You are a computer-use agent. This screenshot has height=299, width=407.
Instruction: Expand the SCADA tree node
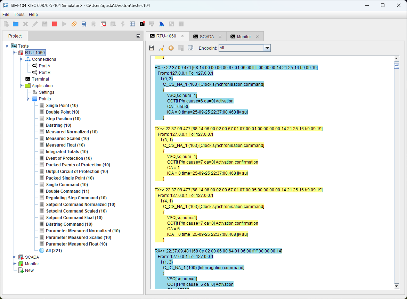tap(14, 257)
